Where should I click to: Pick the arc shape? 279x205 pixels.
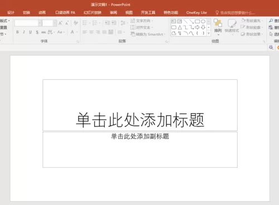click(x=185, y=33)
